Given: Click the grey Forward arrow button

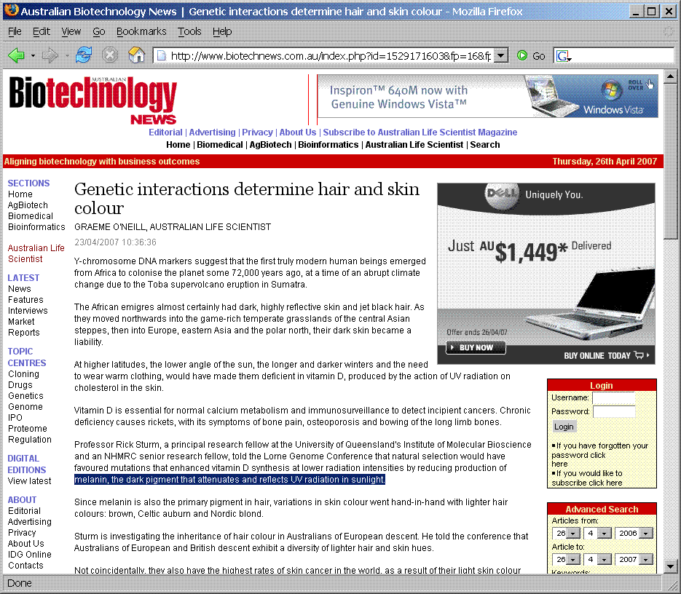Looking at the screenshot, I should pos(50,55).
